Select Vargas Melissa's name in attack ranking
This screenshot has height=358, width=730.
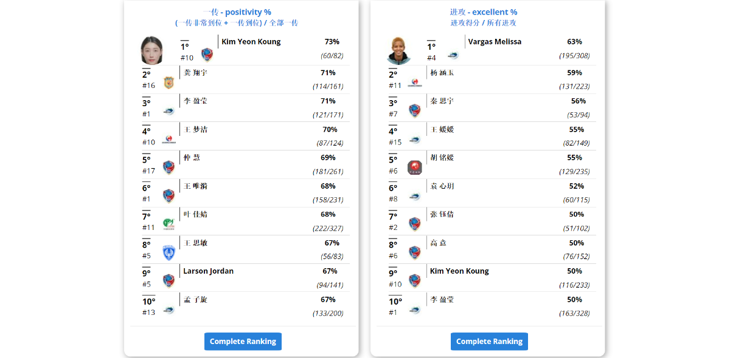coord(495,42)
